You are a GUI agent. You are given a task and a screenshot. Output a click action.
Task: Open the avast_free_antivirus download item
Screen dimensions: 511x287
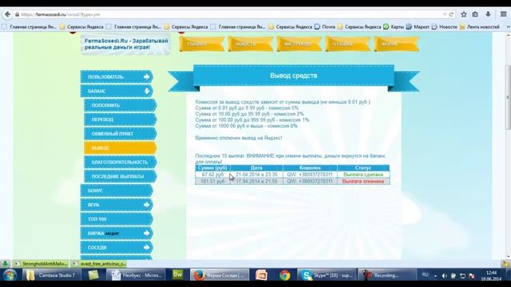[x=99, y=264]
